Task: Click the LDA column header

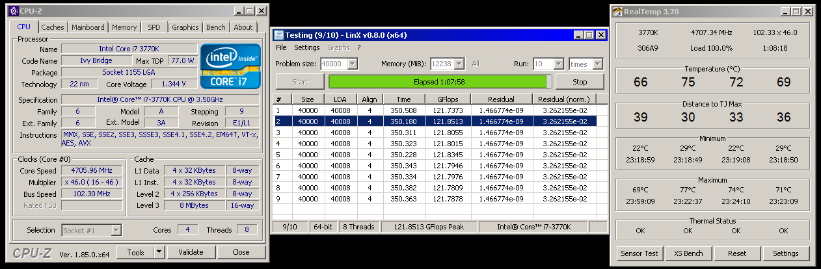Action: pos(340,99)
